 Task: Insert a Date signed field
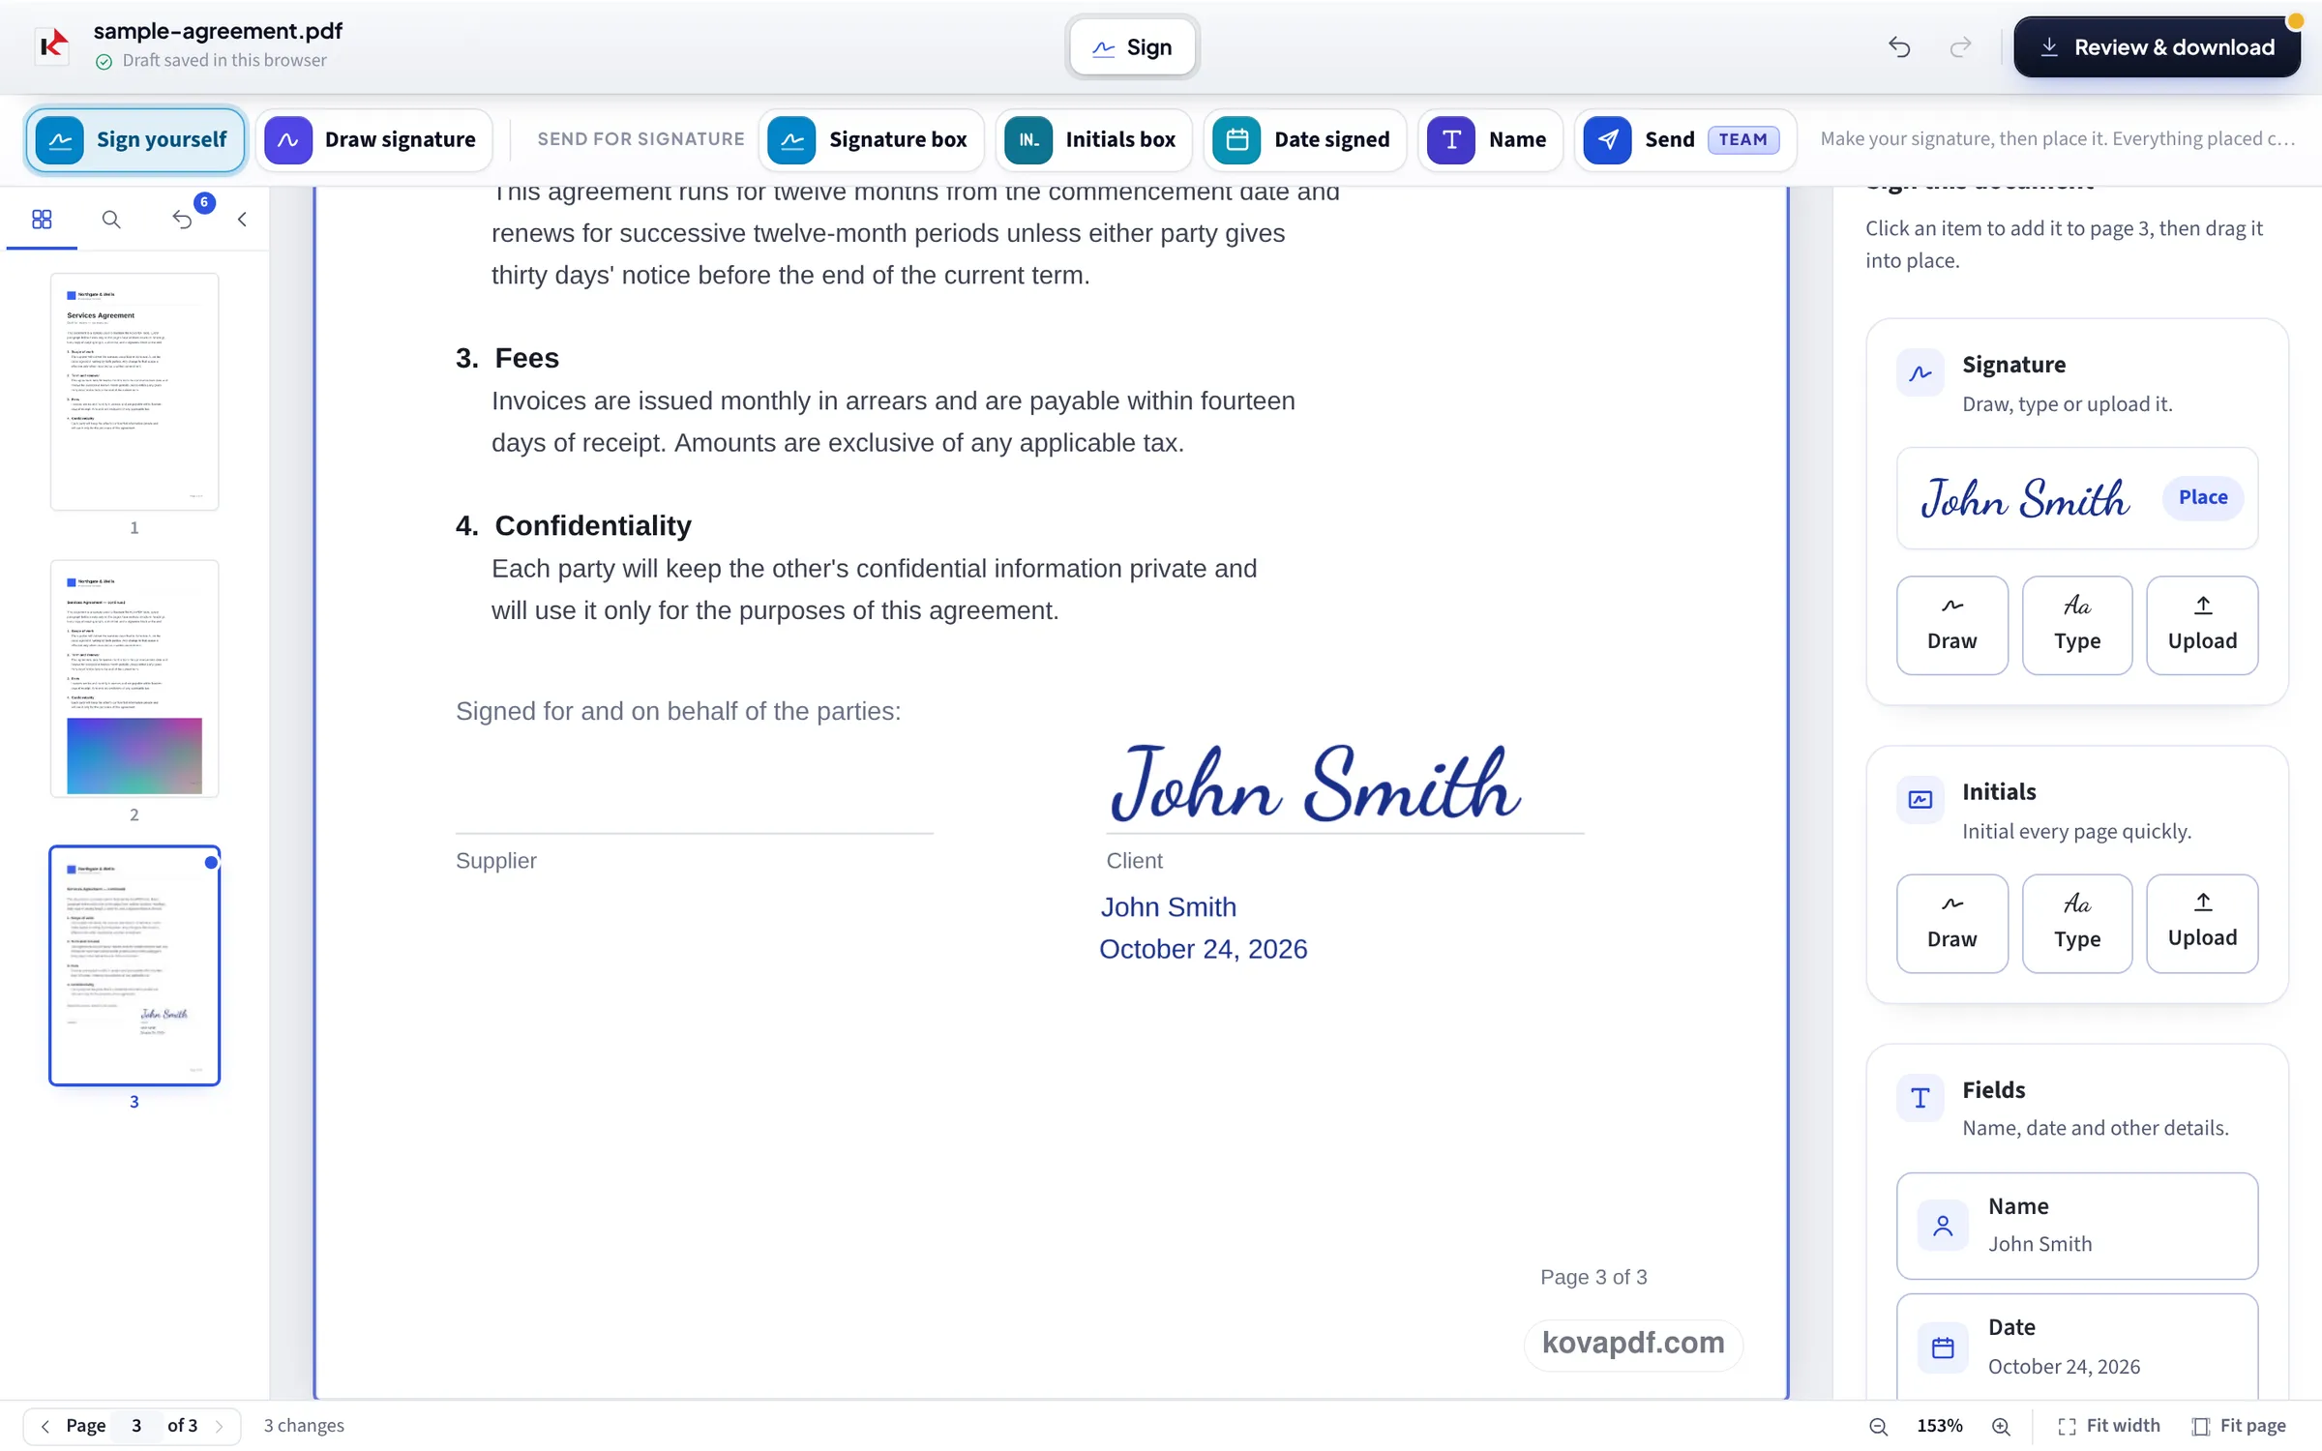tap(1305, 139)
